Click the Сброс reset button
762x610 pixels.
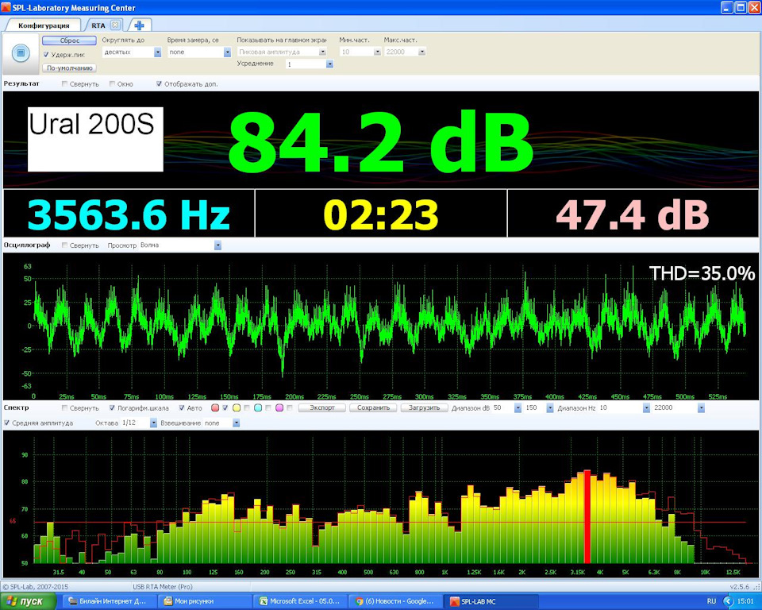click(70, 41)
